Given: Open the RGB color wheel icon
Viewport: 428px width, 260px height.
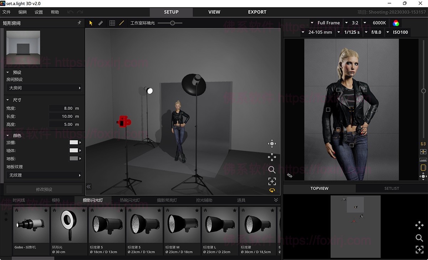Looking at the screenshot, I should (x=396, y=23).
